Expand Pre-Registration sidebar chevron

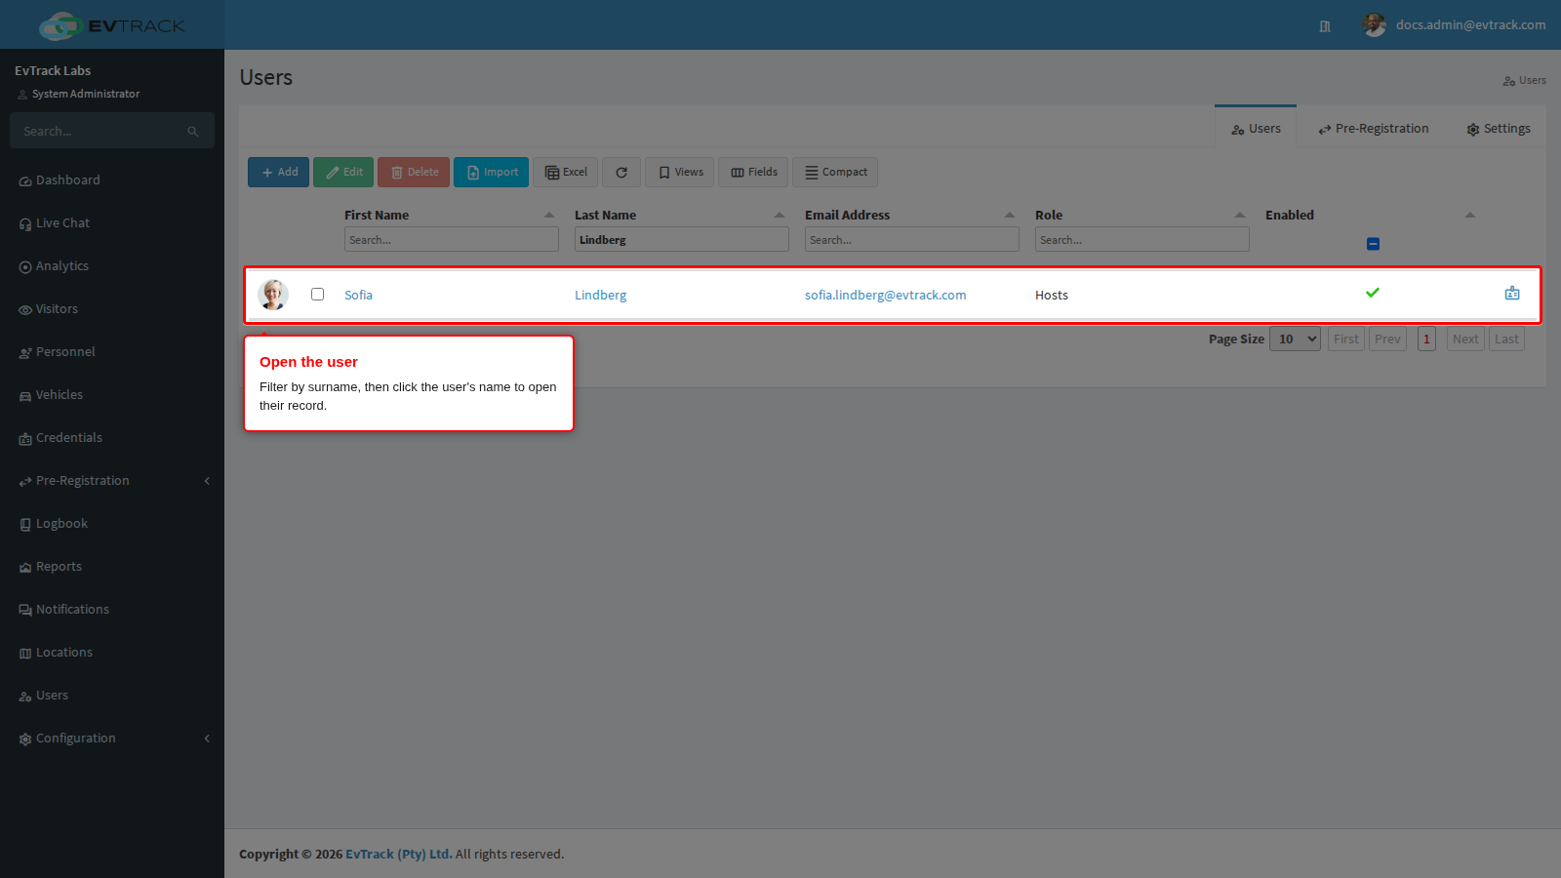[207, 481]
